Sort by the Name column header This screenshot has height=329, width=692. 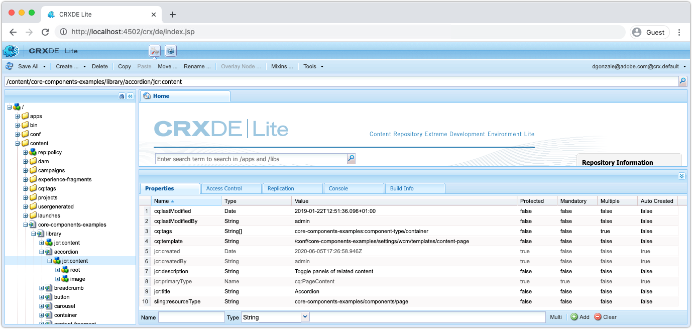click(x=186, y=201)
